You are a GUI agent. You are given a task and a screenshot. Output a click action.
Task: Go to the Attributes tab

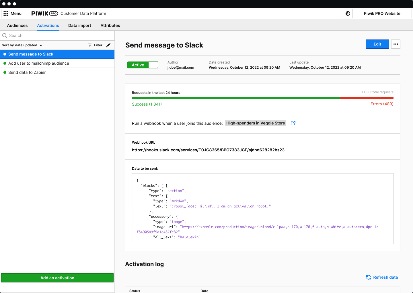coord(110,25)
